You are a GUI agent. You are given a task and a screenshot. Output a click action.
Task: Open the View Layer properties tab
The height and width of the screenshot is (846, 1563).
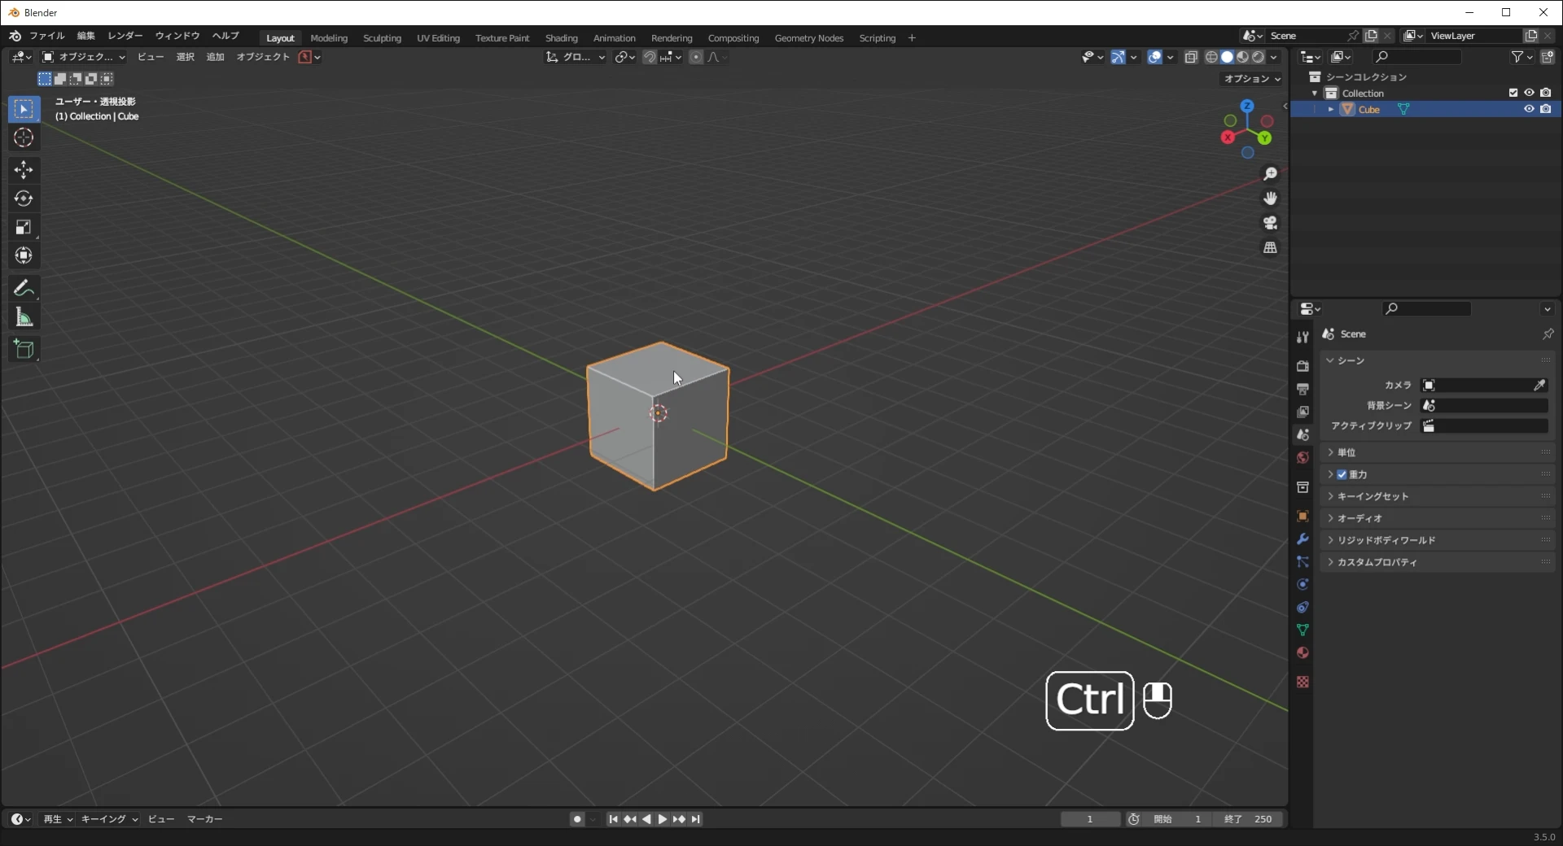pyautogui.click(x=1302, y=412)
